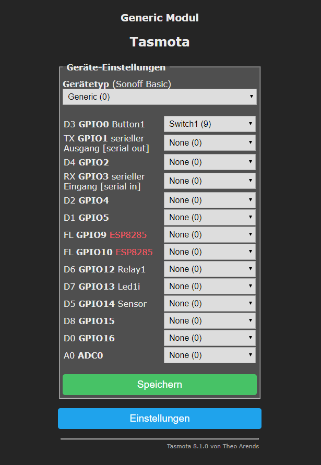Screen dimensions: 321x465
Task: Click the Tasmota heading text
Action: (159, 42)
